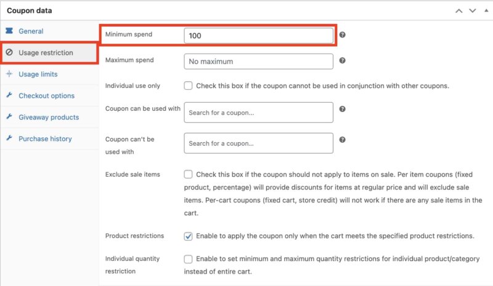Image resolution: width=493 pixels, height=286 pixels.
Task: Click the Usage restriction ban icon
Action: 9,53
